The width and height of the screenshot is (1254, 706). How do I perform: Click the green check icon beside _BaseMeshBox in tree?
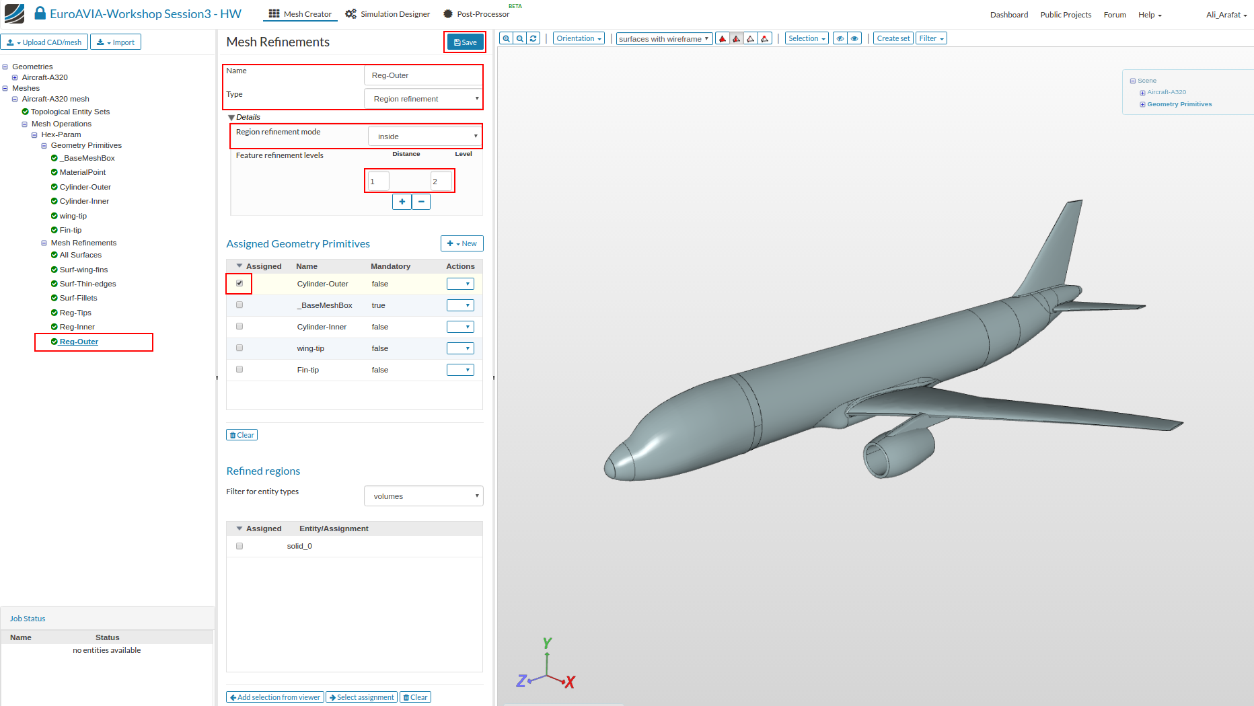click(x=54, y=158)
